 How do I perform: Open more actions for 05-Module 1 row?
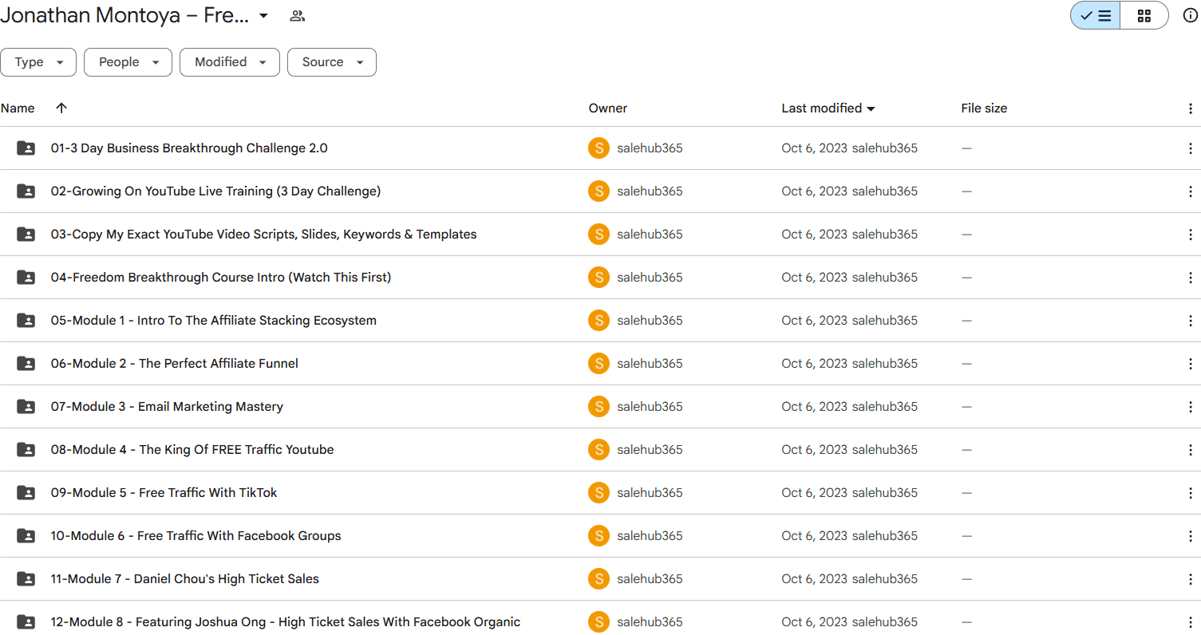click(x=1191, y=321)
